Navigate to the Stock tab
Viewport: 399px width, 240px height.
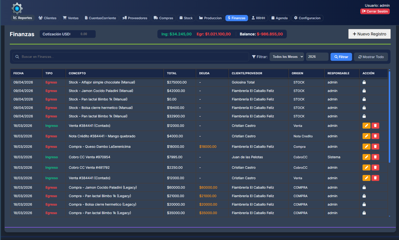click(x=186, y=18)
